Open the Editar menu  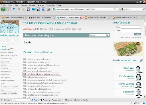(11, 5)
